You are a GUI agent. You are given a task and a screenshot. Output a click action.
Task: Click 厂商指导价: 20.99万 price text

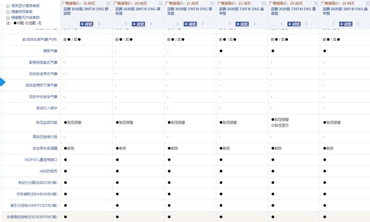tap(130, 3)
